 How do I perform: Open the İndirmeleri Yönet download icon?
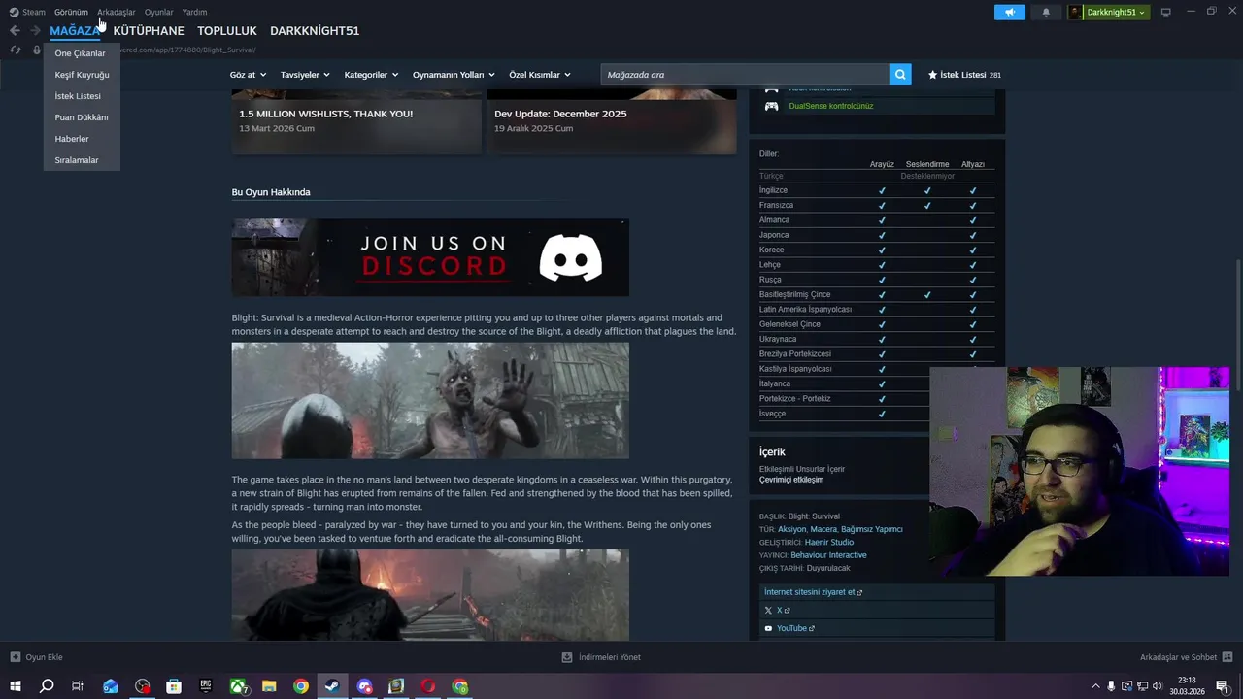567,657
